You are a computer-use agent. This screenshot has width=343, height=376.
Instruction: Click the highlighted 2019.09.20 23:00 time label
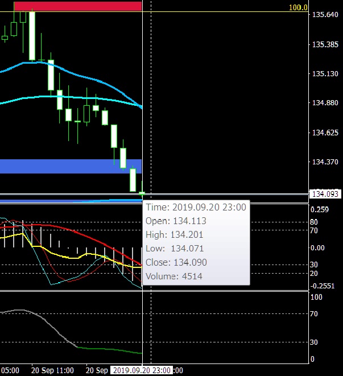point(141,370)
